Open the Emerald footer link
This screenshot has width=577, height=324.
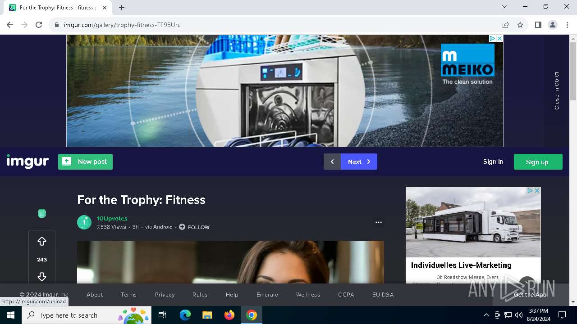[267, 295]
